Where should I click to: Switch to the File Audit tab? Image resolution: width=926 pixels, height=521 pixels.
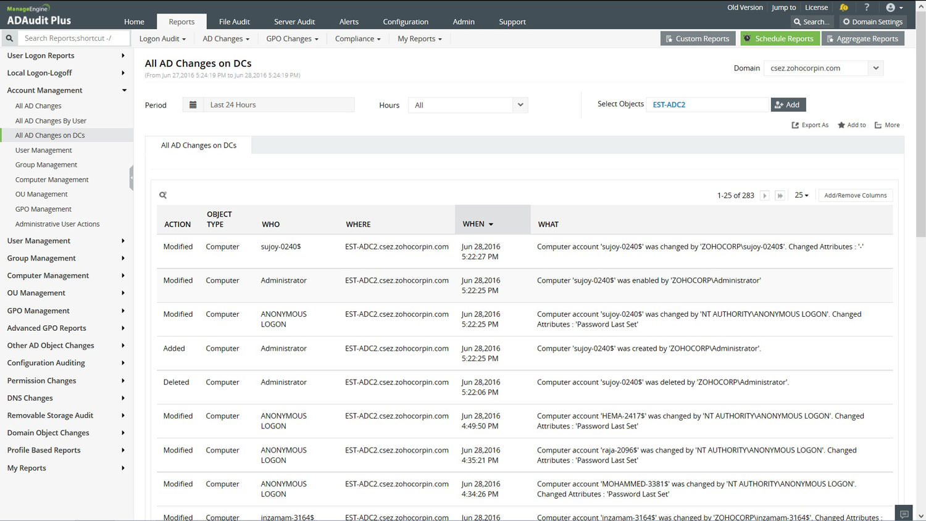click(234, 22)
